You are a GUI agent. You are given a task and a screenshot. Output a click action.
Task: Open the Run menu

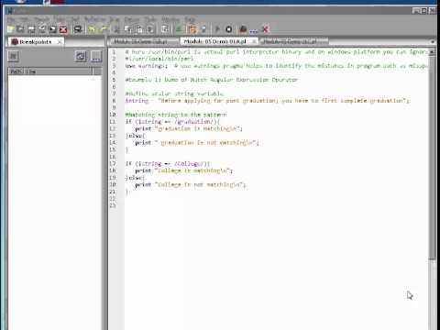(114, 19)
